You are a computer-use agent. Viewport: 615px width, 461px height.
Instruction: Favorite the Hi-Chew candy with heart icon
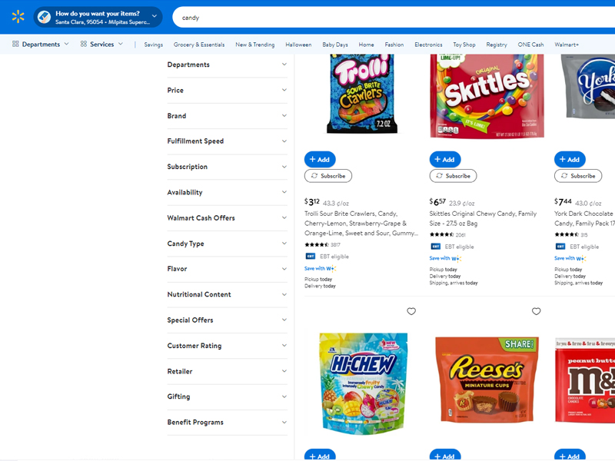tap(411, 311)
